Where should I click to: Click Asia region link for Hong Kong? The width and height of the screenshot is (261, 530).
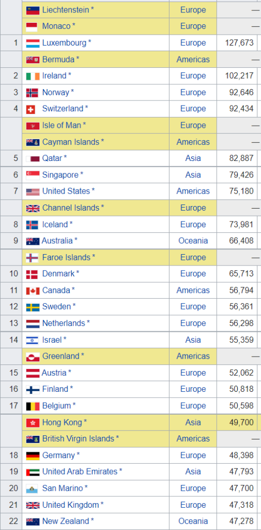tap(193, 422)
